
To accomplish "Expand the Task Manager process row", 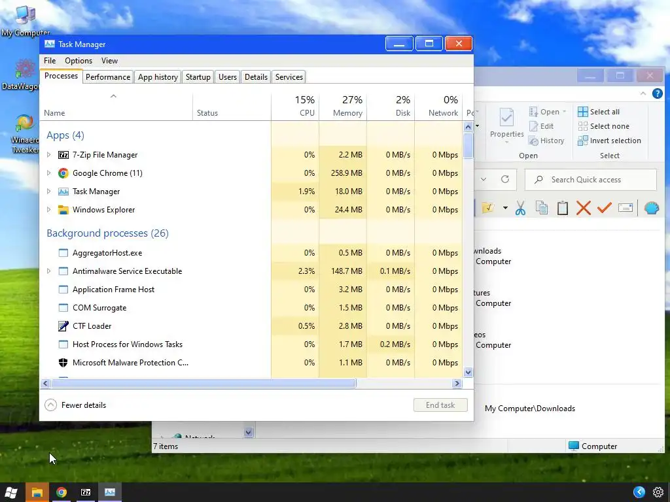I will click(x=48, y=192).
